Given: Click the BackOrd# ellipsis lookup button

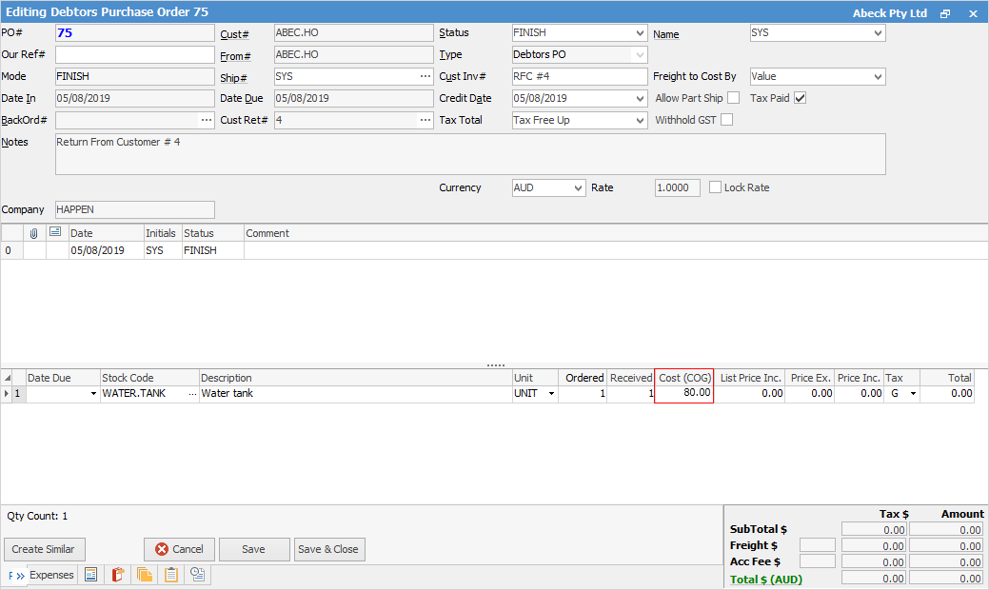Looking at the screenshot, I should (206, 120).
